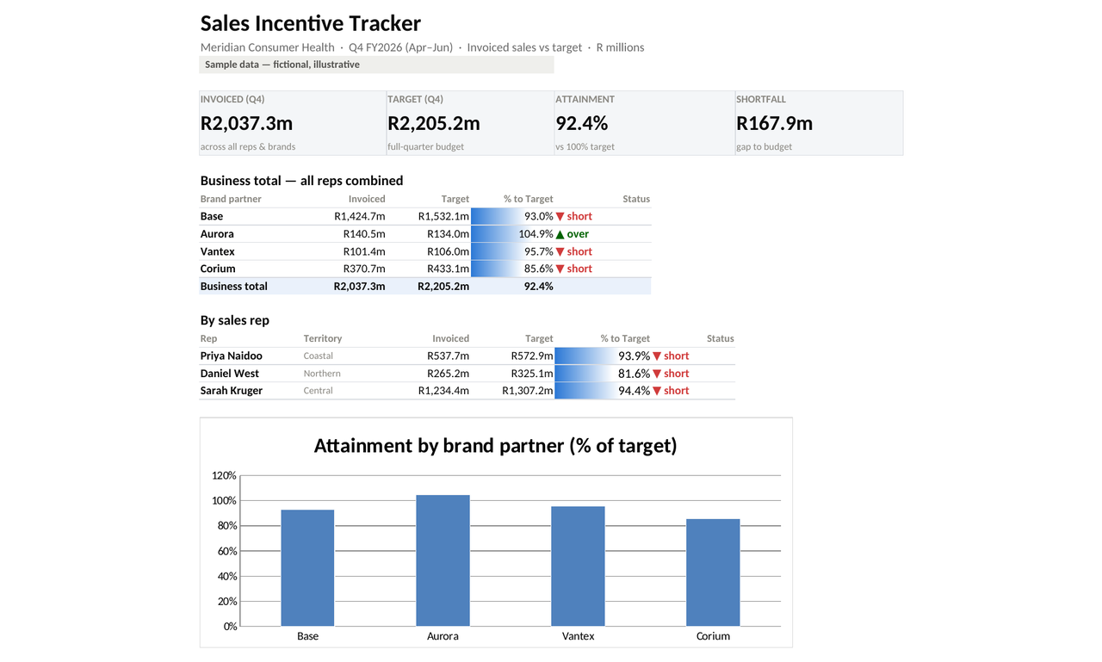Select the Corium bar in the chart
Image resolution: width=1102 pixels, height=662 pixels.
pos(713,572)
